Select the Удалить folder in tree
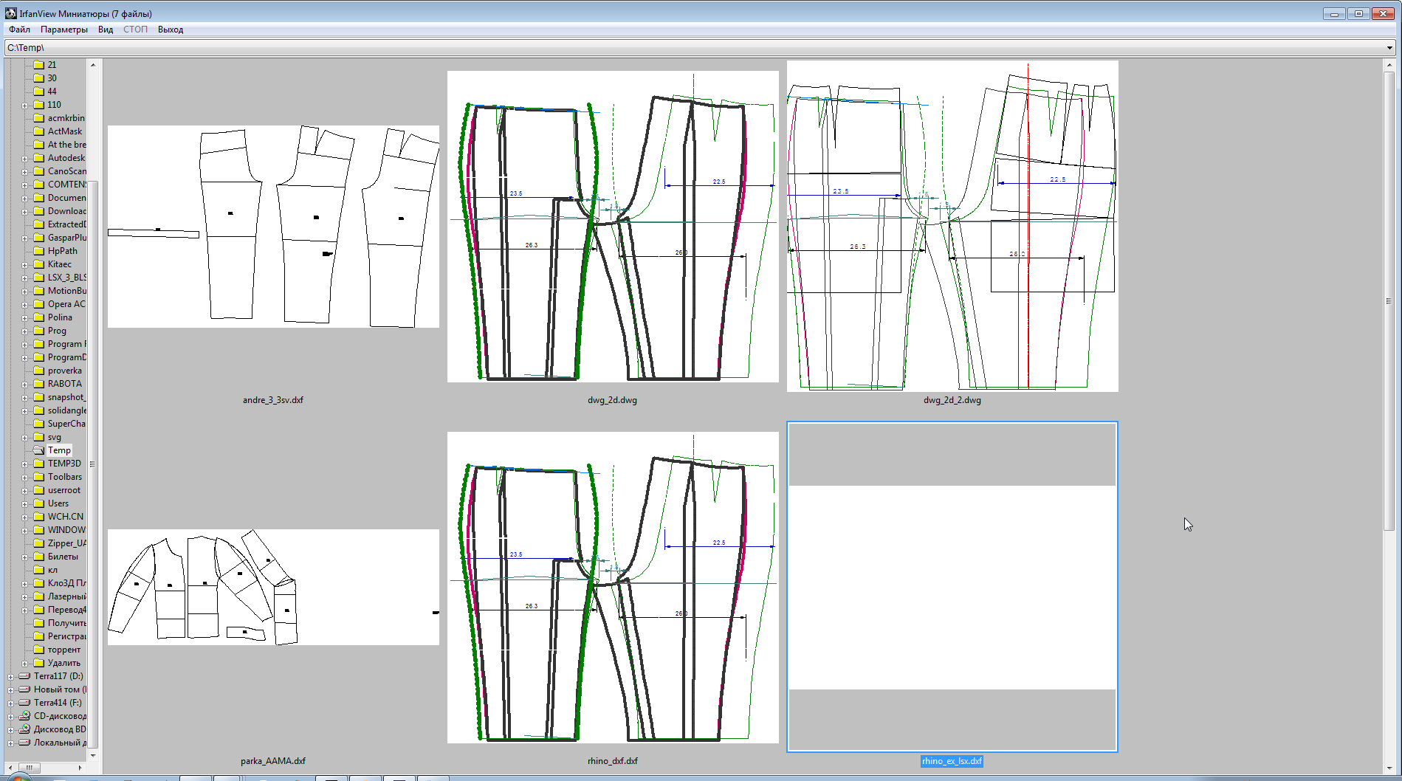Screen dimensions: 1402x781 64,663
